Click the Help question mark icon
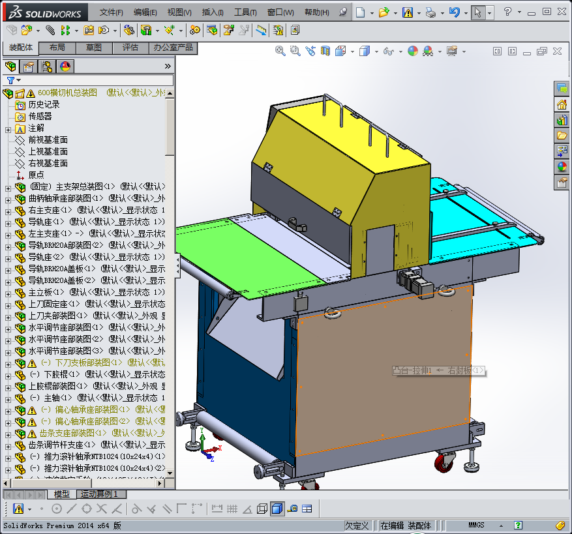 pyautogui.click(x=507, y=12)
